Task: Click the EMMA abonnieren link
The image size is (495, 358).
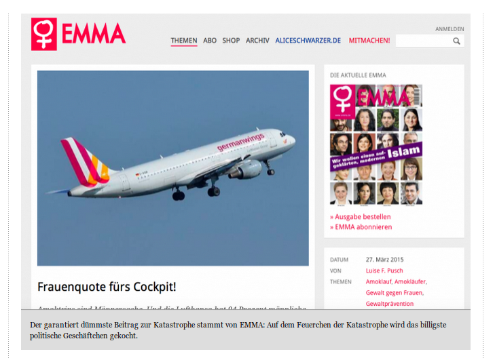Action: coord(361,227)
